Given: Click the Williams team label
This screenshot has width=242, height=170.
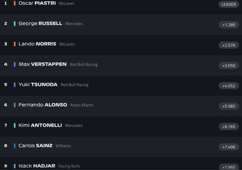Looking at the screenshot, I should [63, 146].
